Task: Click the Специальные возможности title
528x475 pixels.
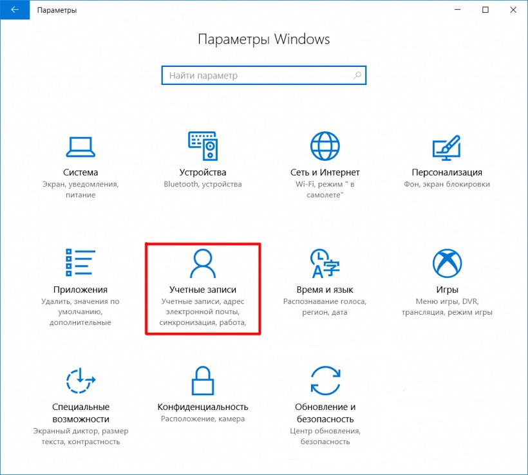Action: point(80,413)
